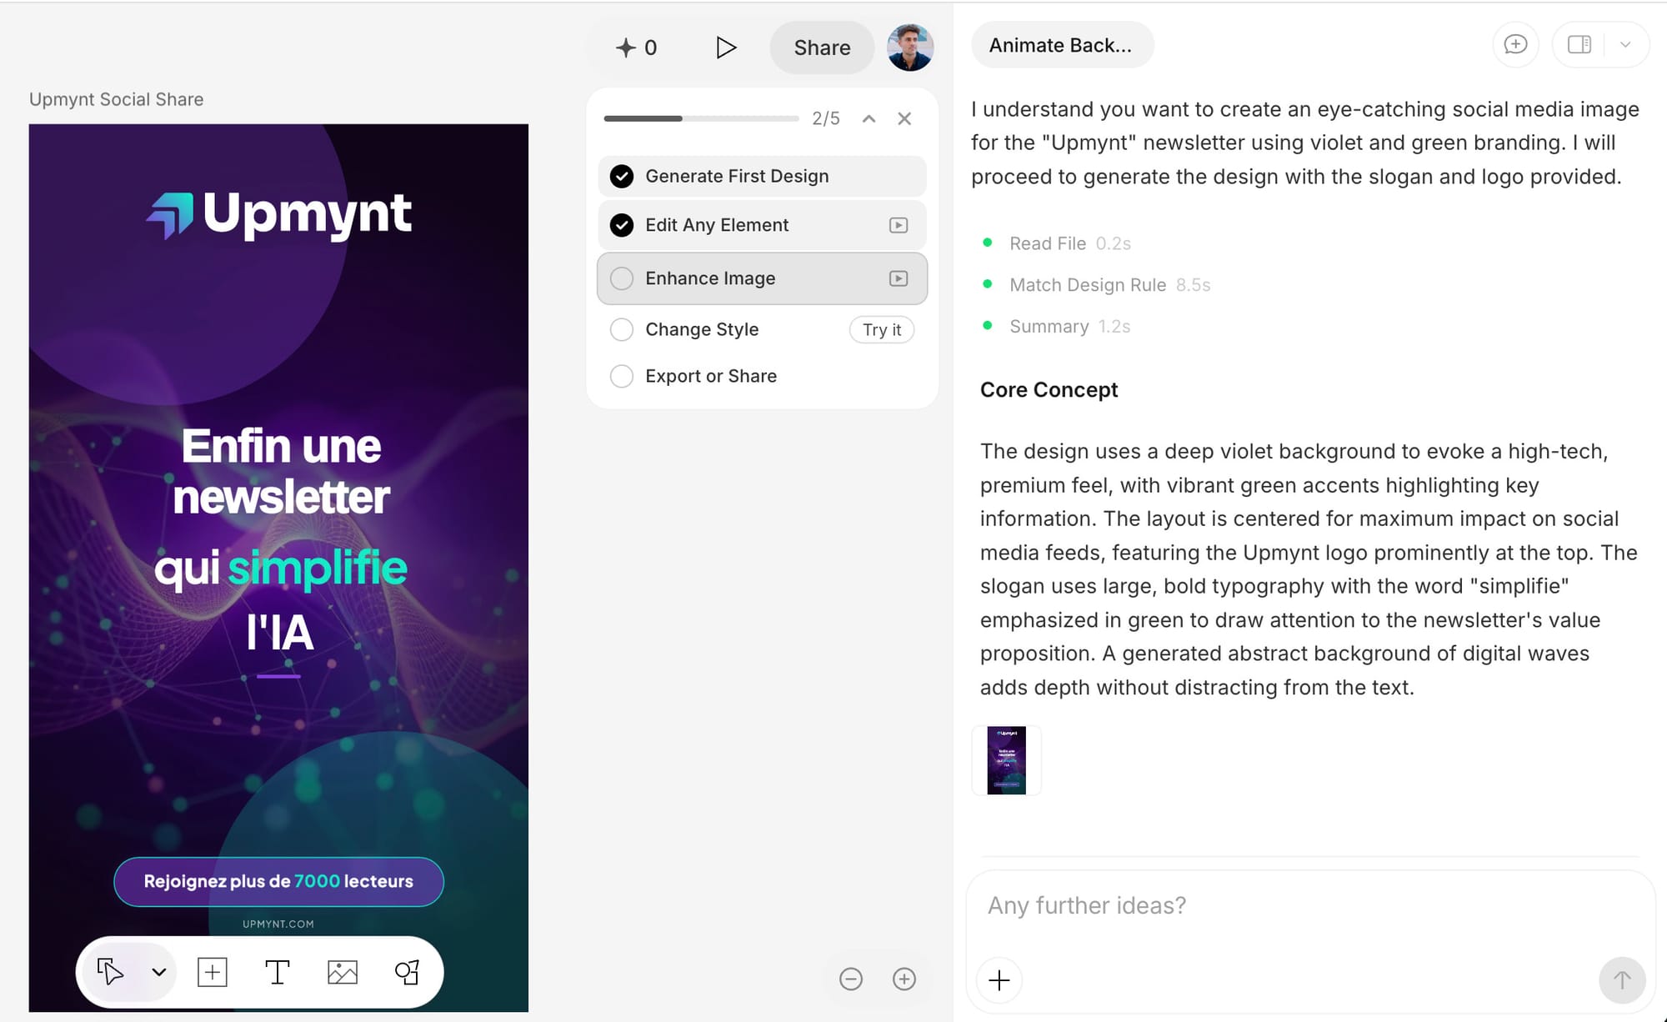Click the Share button
Screen dimensions: 1667x1022
point(822,48)
